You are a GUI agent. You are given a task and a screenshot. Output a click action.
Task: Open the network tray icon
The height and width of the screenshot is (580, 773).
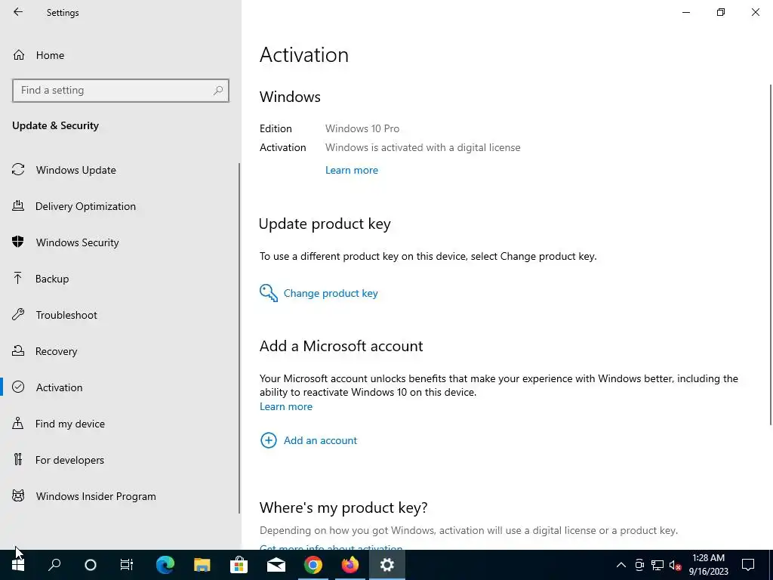(658, 565)
